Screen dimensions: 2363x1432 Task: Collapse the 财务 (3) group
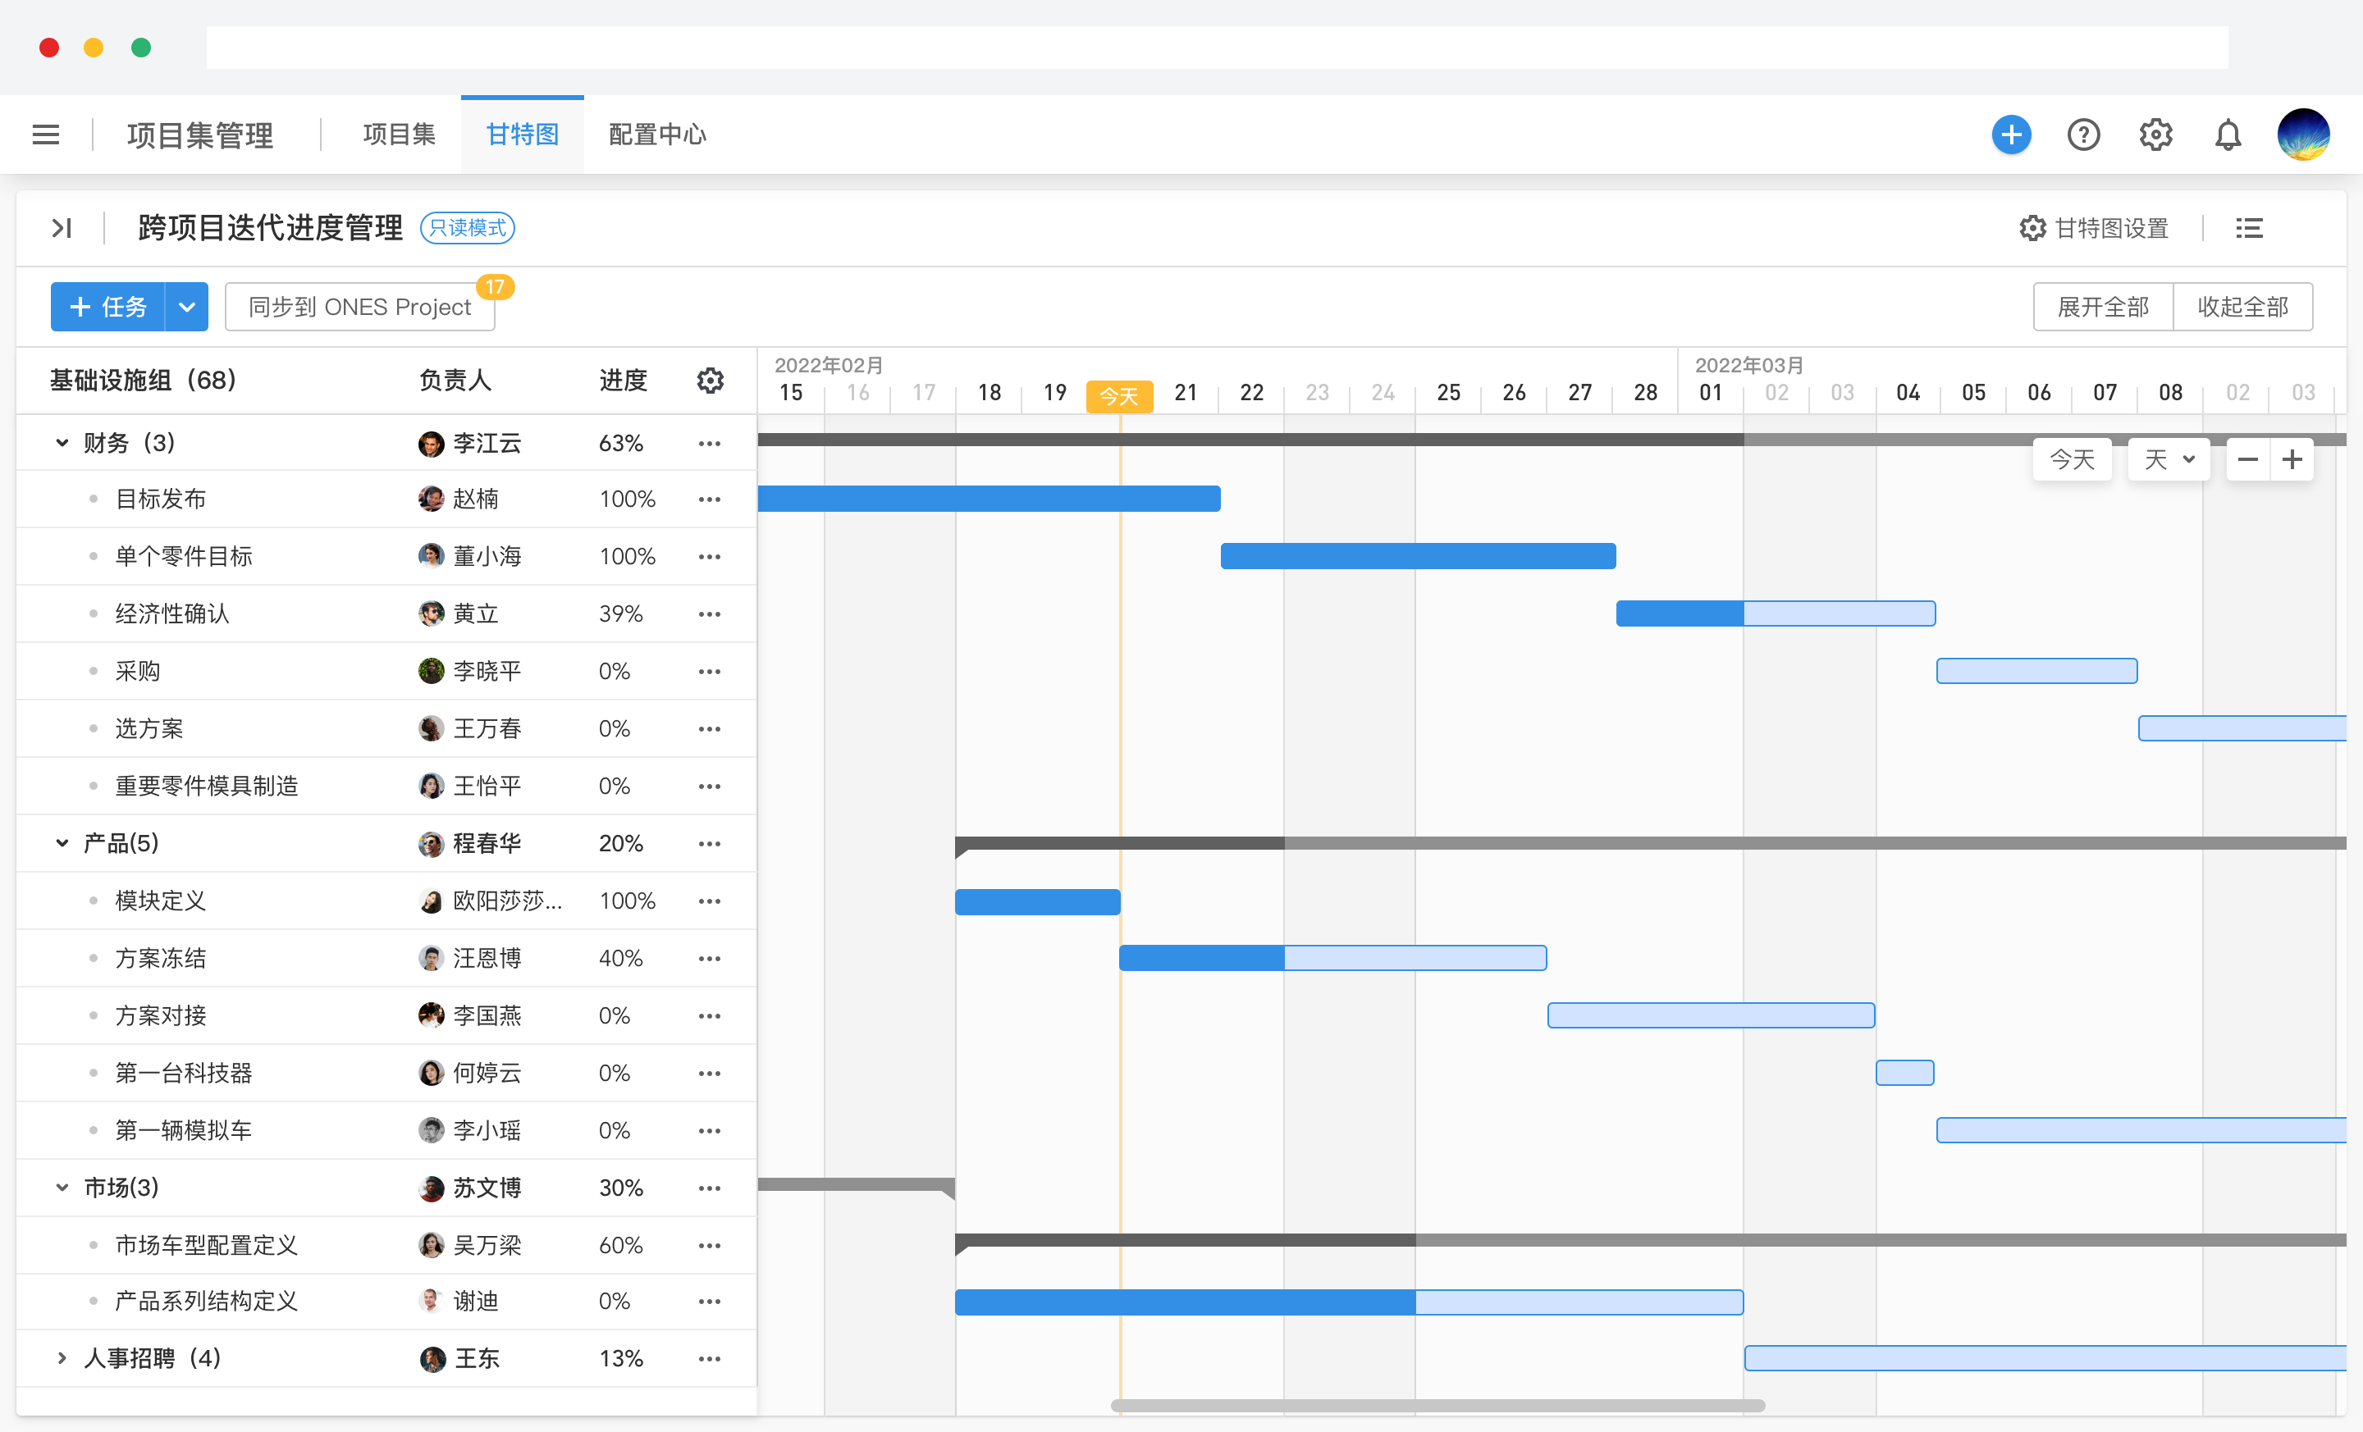(62, 443)
